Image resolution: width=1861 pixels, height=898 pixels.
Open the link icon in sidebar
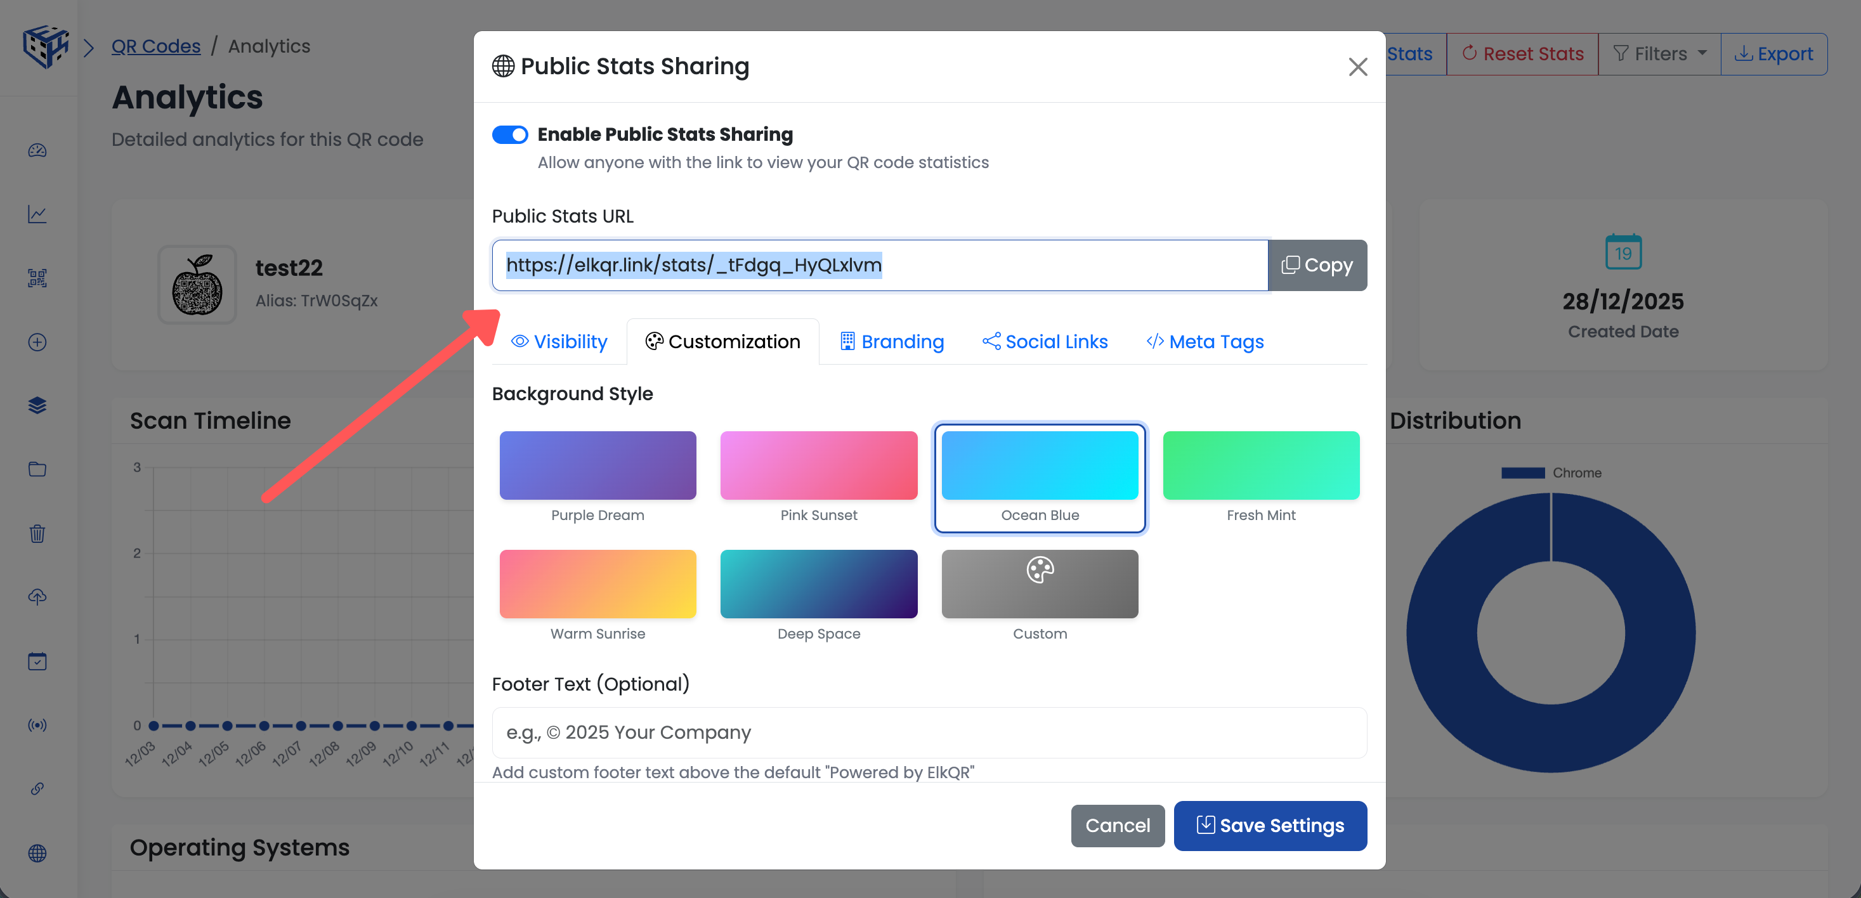pyautogui.click(x=37, y=788)
